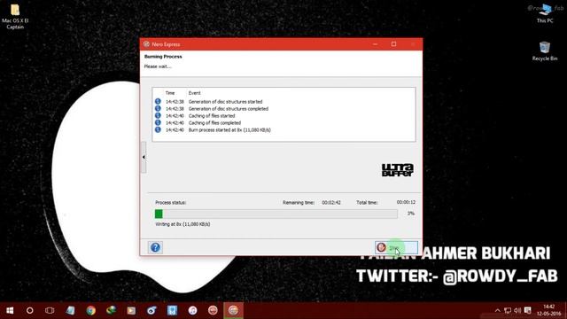Click the total time value 00:00:12
Image resolution: width=567 pixels, height=319 pixels.
(406, 202)
